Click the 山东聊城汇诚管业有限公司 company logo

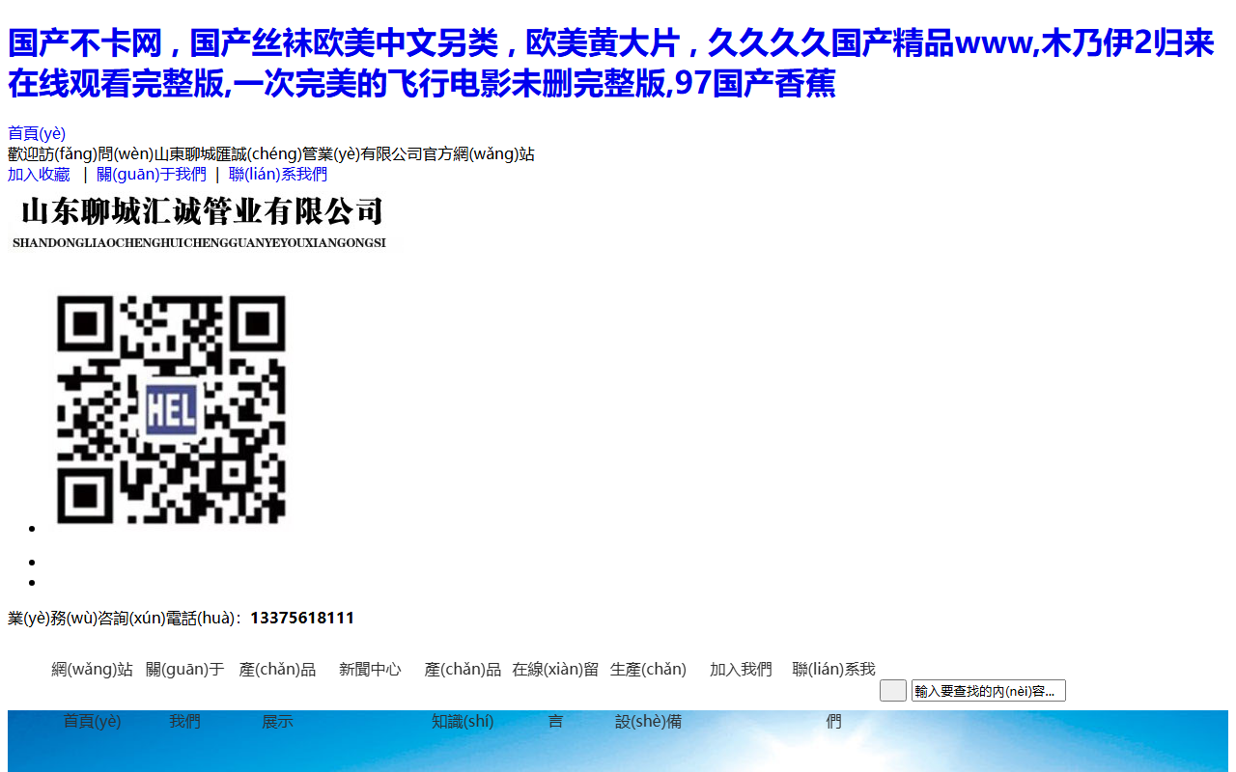coord(203,222)
